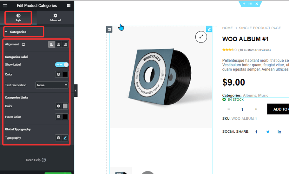Screen dimensions: 289x174
Task: Click the quantity field showing 1
Action: click(x=242, y=110)
